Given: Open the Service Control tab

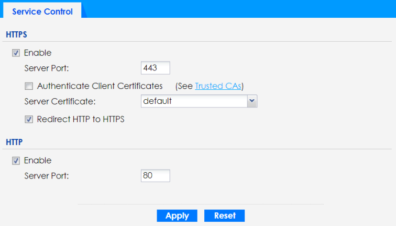Looking at the screenshot, I should pos(42,11).
